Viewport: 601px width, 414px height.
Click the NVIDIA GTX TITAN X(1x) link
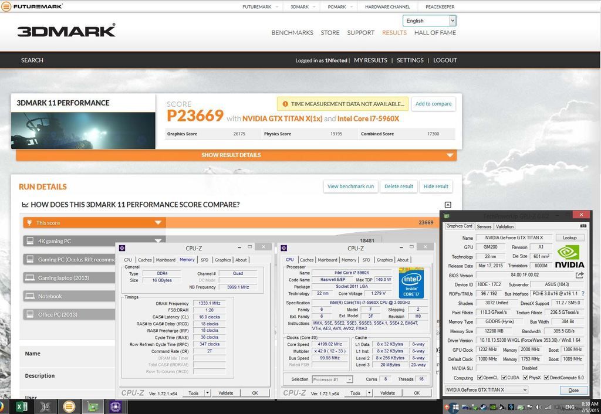pyautogui.click(x=282, y=118)
